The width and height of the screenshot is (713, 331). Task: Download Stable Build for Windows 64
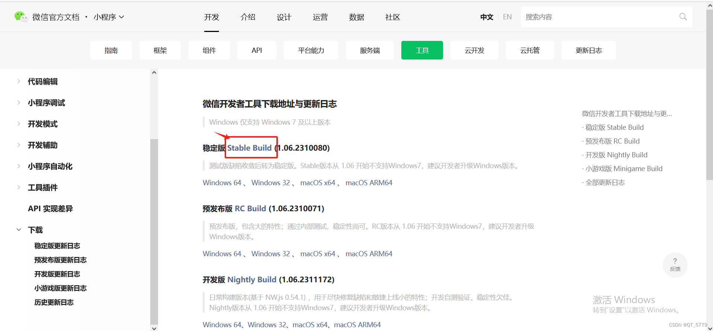coord(222,183)
